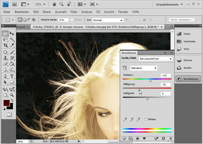The height and width of the screenshot is (144, 203).
Task: Select the Hand tool in toolbox
Action: pos(5,95)
